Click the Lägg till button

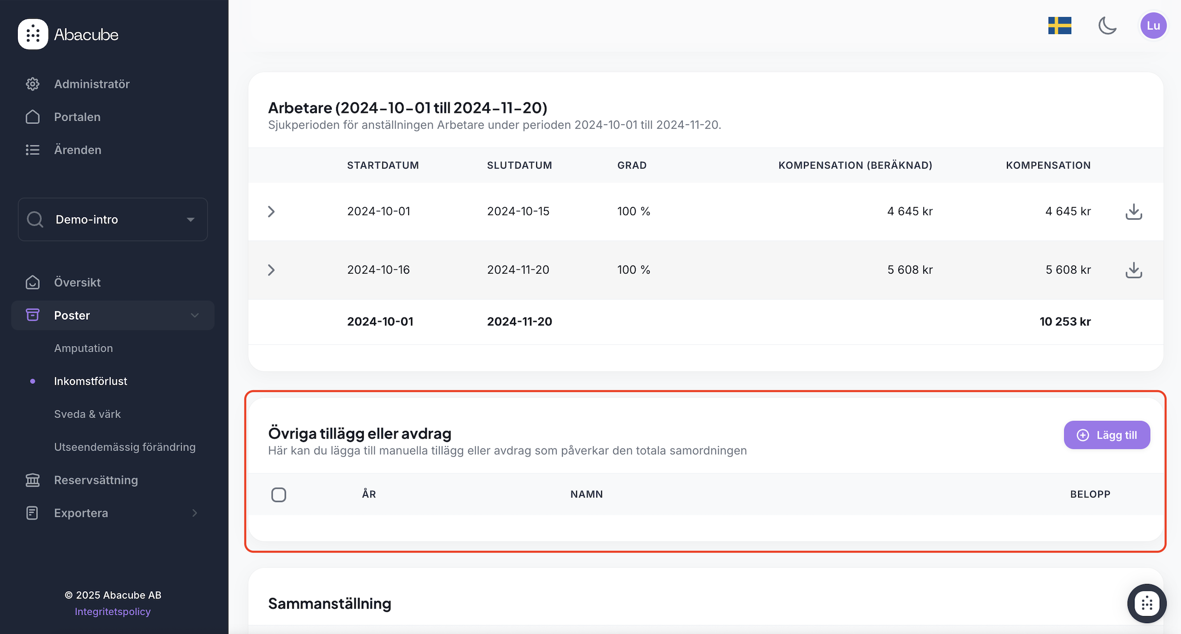[x=1106, y=435]
